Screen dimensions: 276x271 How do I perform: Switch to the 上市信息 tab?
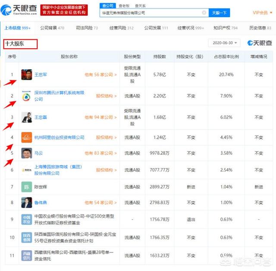[17, 28]
